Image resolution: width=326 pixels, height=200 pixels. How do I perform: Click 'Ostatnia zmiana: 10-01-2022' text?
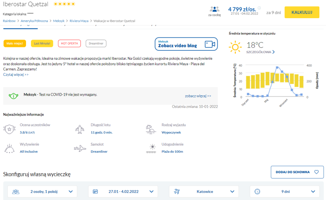(x=195, y=106)
